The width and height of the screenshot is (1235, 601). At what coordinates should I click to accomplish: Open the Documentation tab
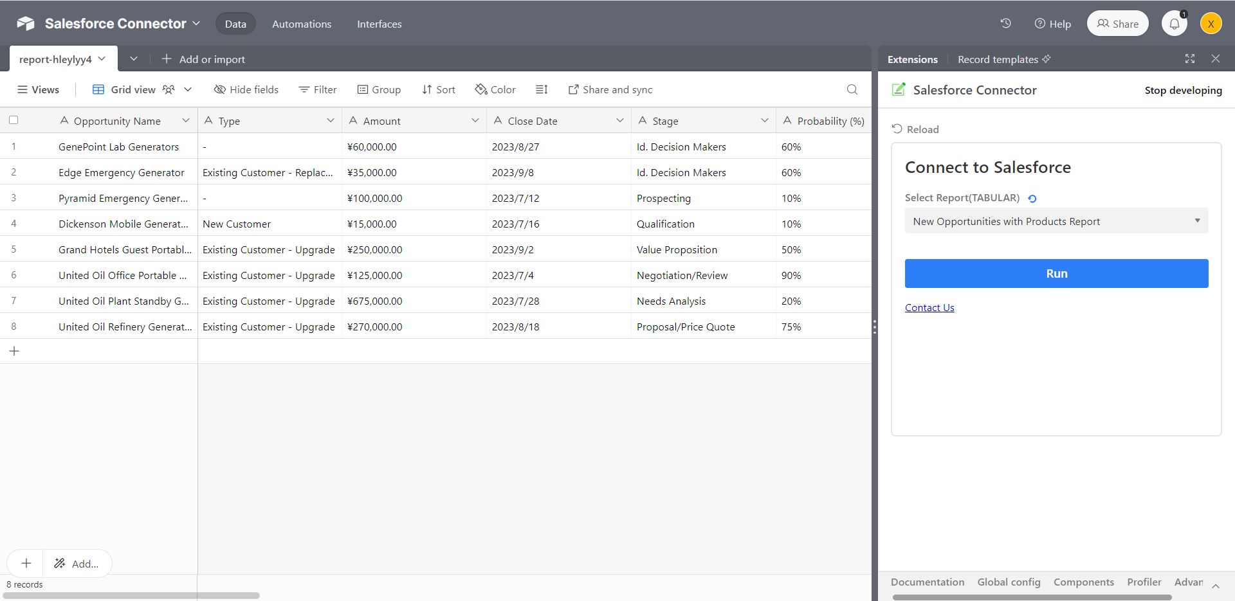click(928, 582)
